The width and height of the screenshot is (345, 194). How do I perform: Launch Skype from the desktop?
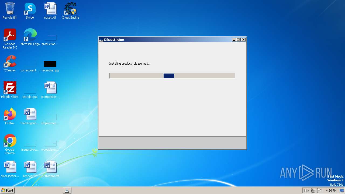click(x=30, y=11)
